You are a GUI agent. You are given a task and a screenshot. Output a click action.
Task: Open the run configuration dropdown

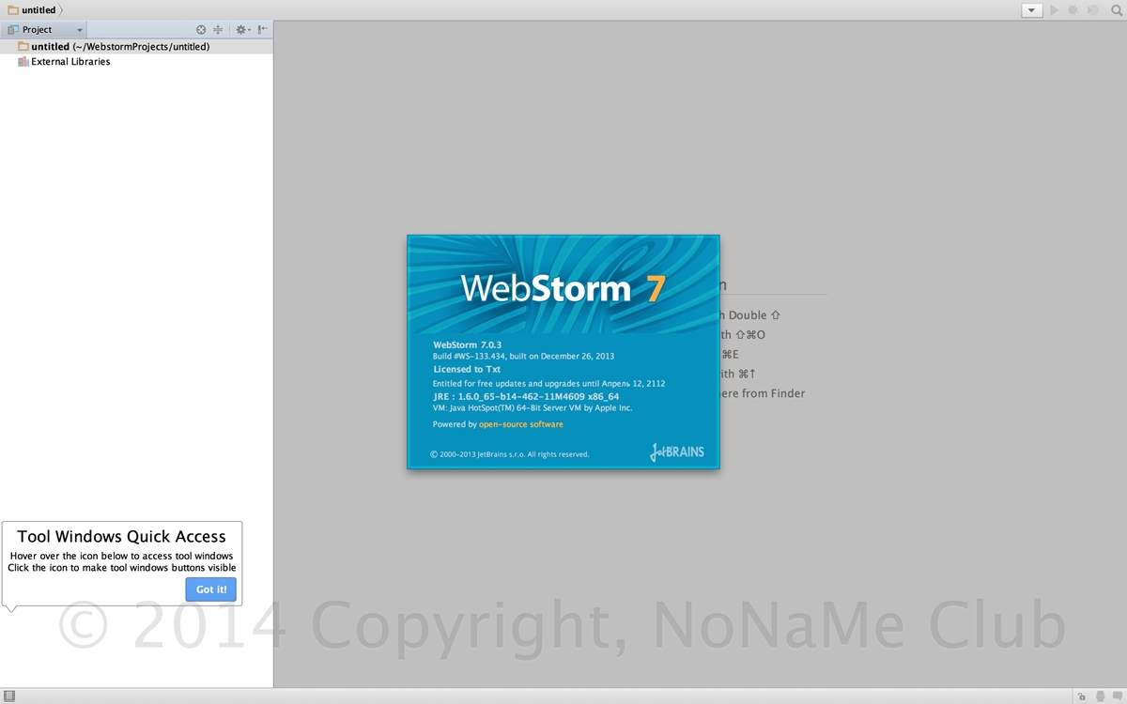point(1032,10)
